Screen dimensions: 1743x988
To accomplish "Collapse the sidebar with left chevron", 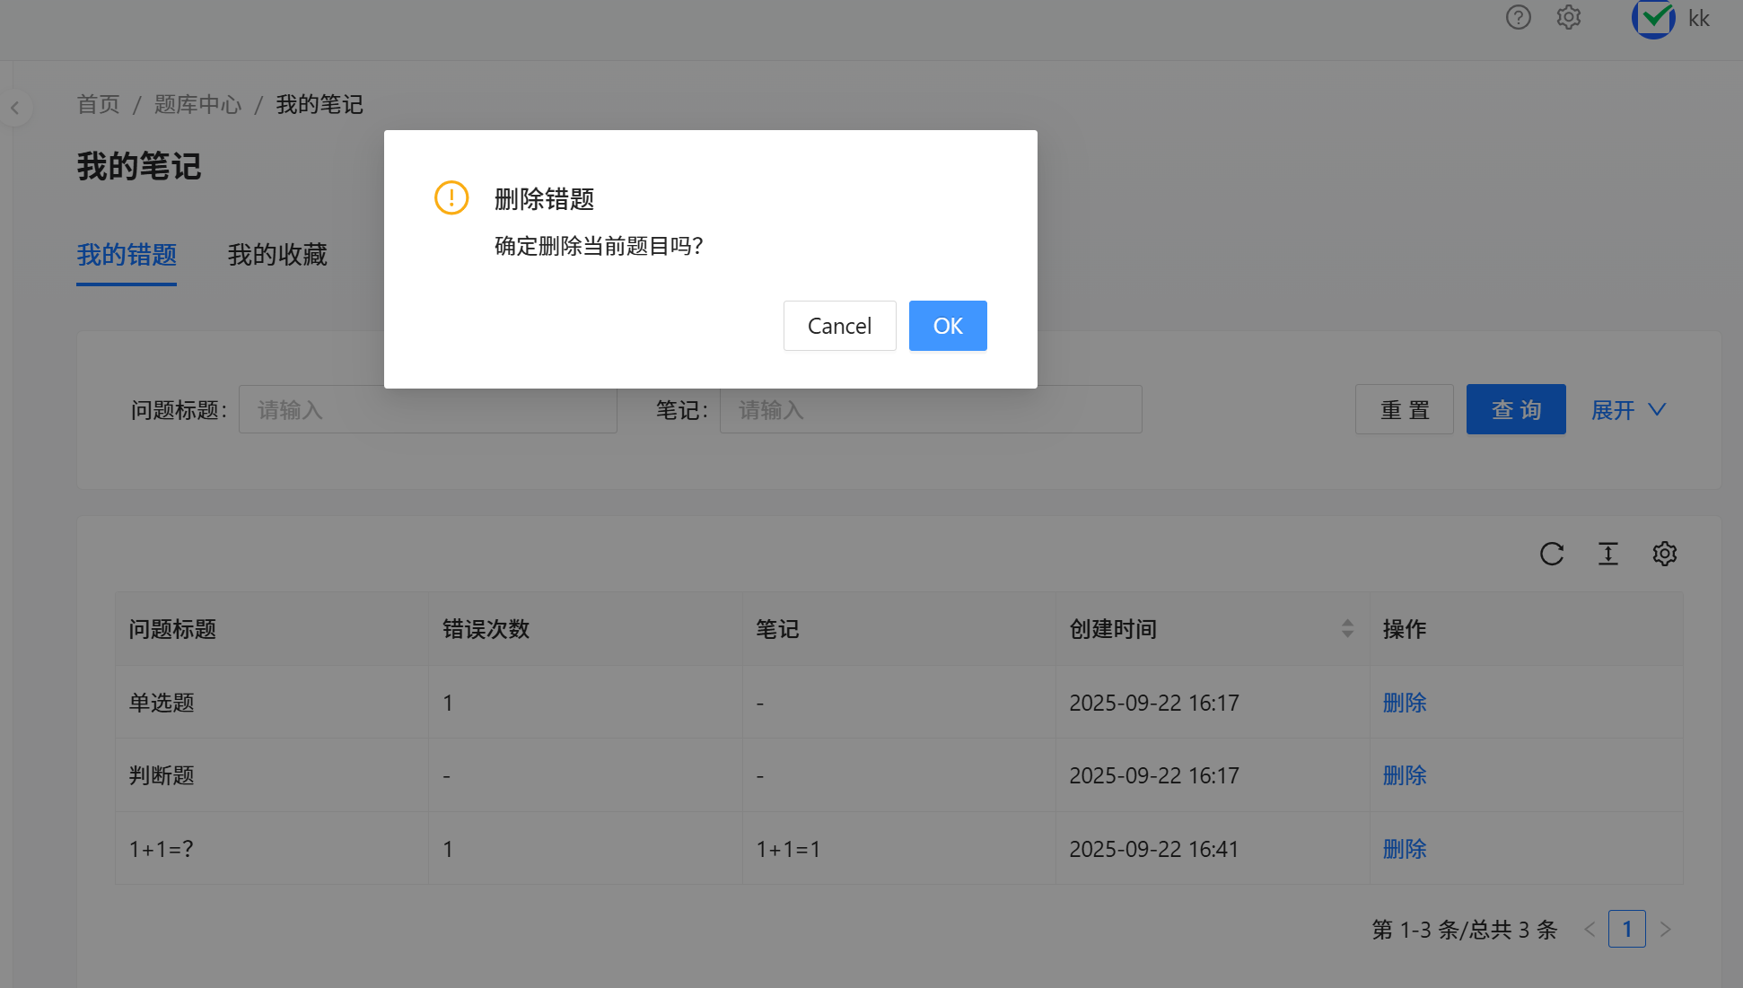I will tap(15, 108).
